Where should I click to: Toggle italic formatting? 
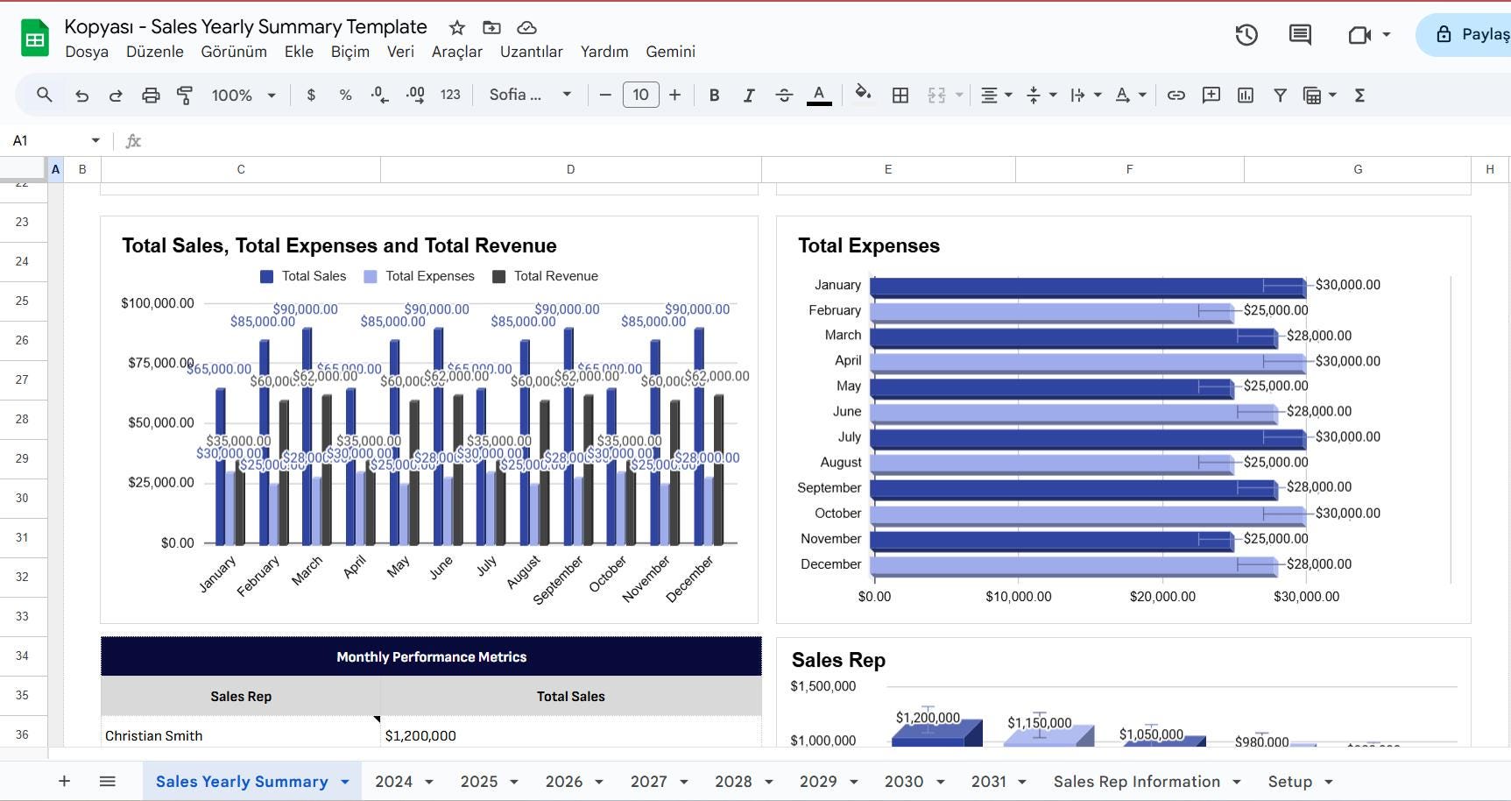(749, 96)
